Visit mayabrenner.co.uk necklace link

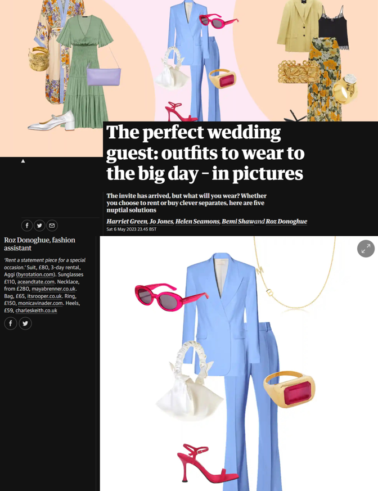click(53, 289)
